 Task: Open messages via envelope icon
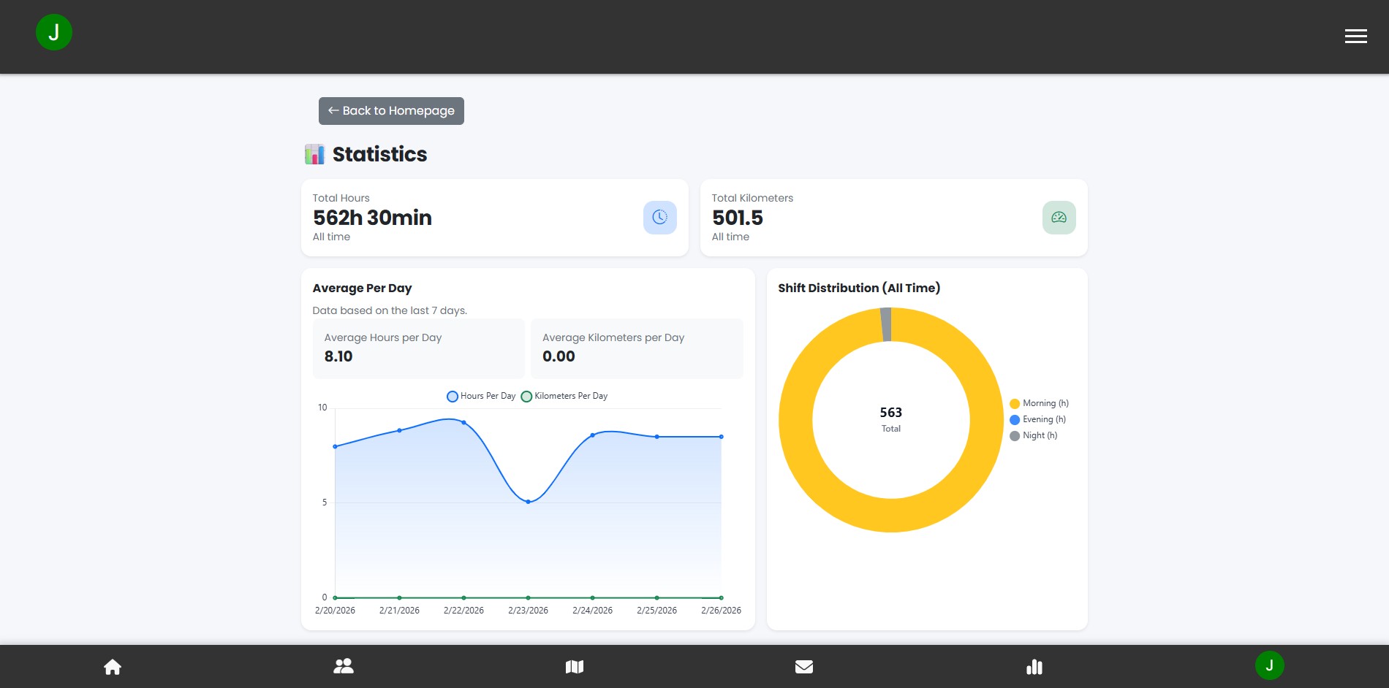click(804, 667)
